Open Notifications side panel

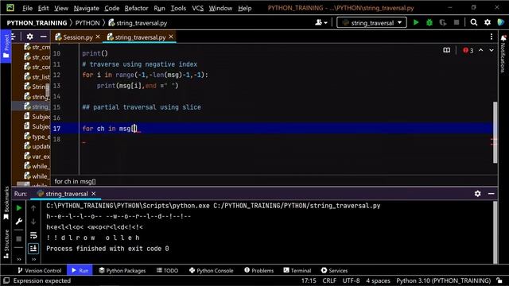point(503,53)
